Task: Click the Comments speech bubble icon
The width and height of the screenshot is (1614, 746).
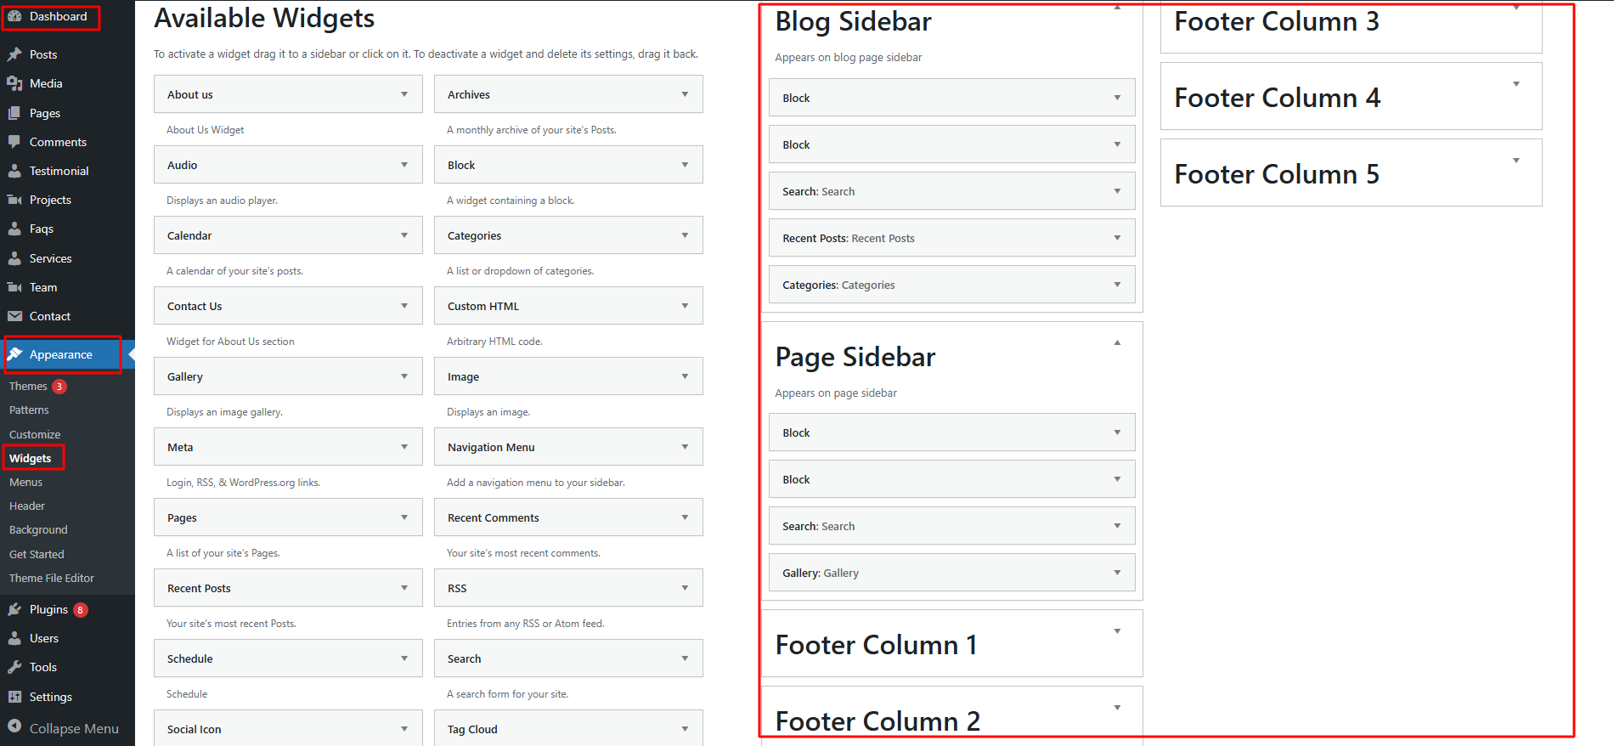Action: click(14, 142)
